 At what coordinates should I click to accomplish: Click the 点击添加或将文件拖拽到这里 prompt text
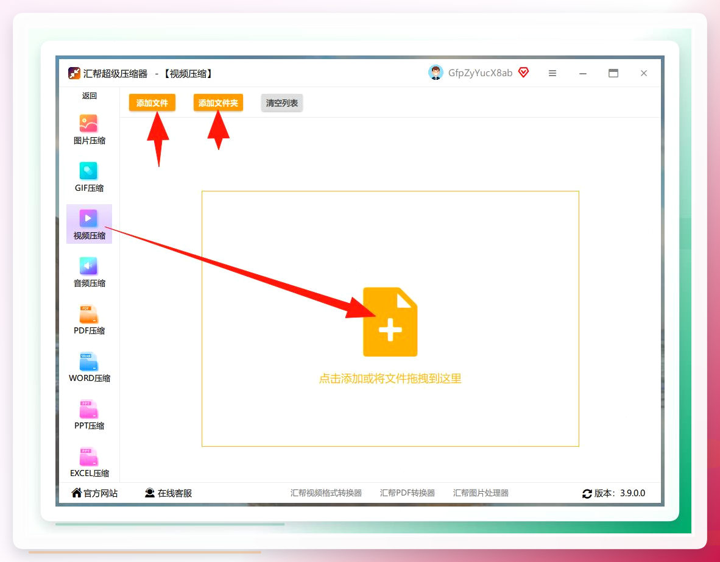coord(390,379)
